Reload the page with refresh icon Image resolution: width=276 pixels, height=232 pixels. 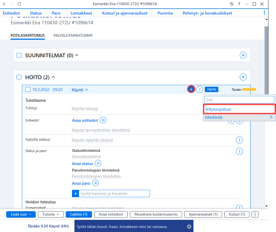[x=19, y=4]
